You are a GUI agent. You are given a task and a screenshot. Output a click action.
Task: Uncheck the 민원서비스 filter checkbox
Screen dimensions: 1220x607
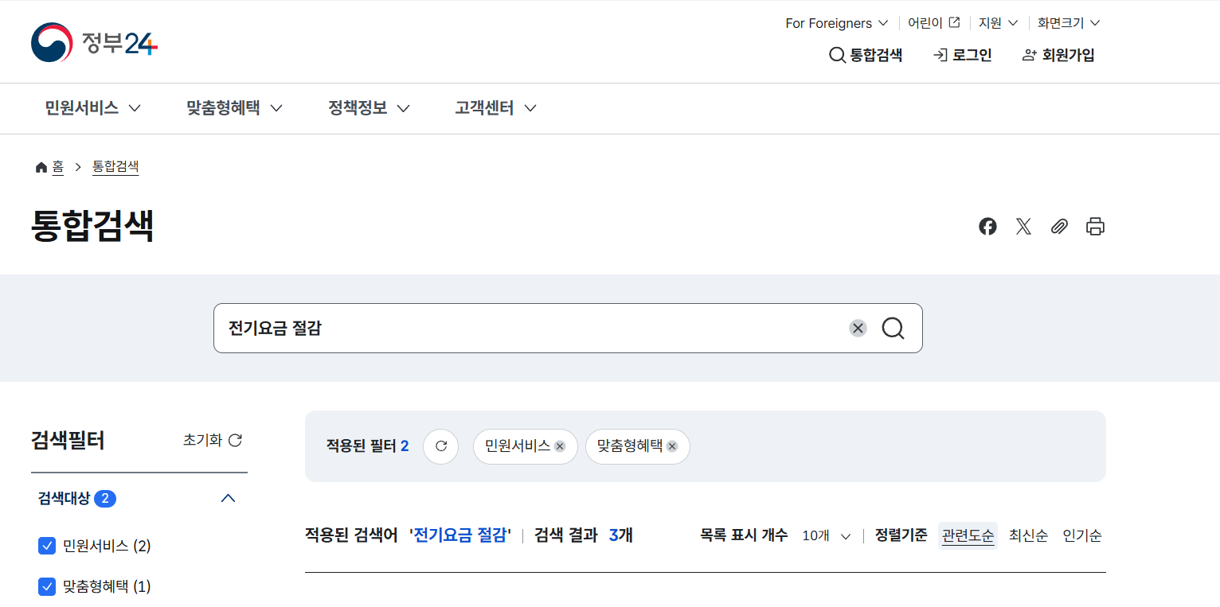point(45,546)
